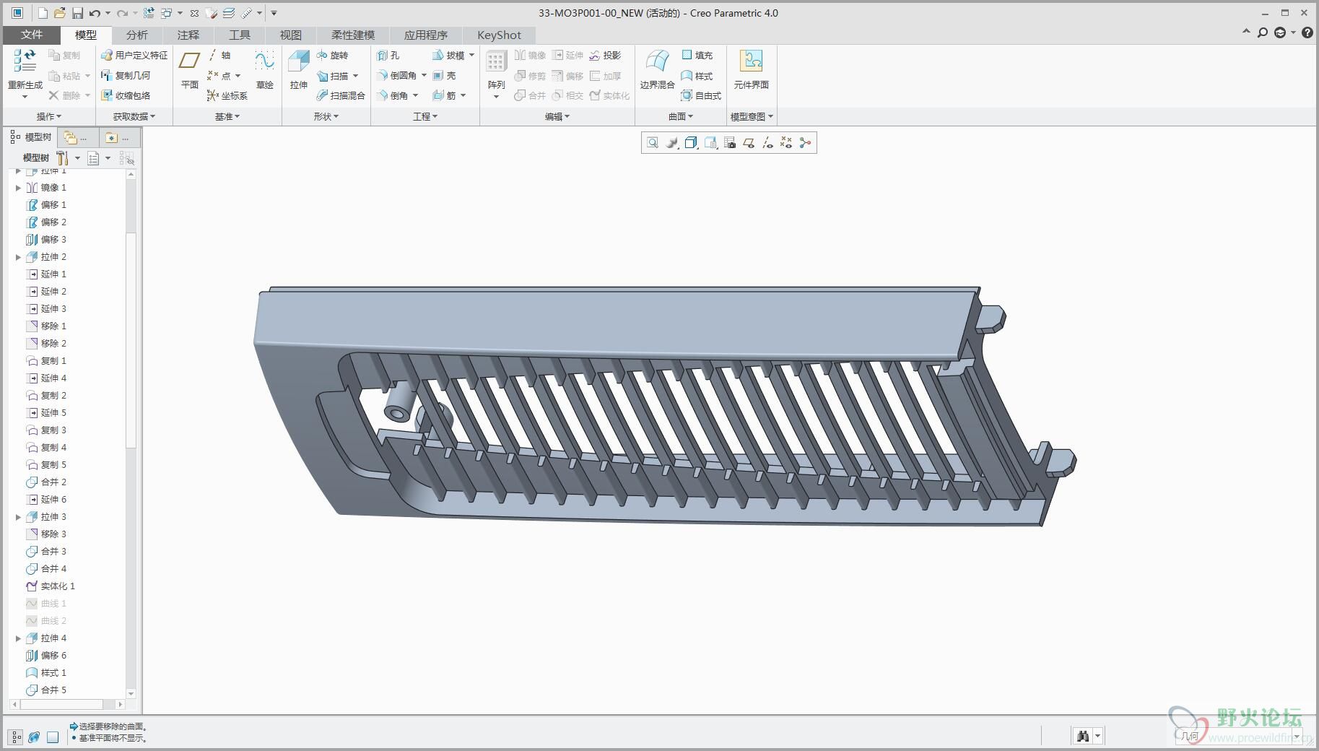This screenshot has width=1319, height=751.
Task: Select the 样式 1 tree item
Action: (46, 673)
